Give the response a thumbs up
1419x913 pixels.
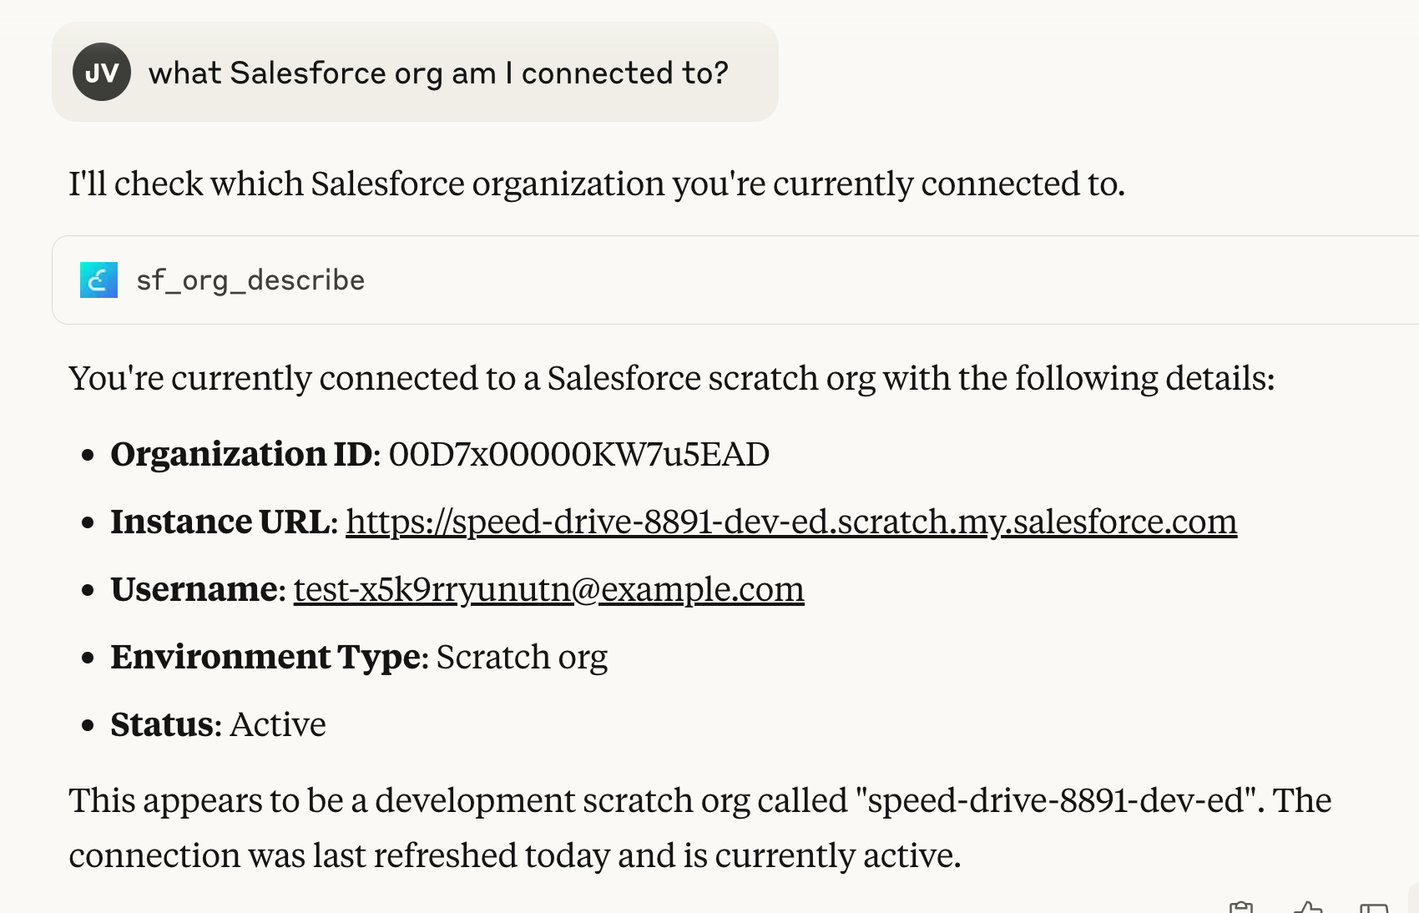(x=1307, y=908)
